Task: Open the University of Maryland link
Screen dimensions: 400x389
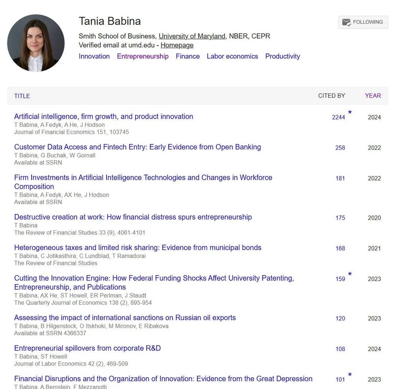Action: click(x=192, y=36)
